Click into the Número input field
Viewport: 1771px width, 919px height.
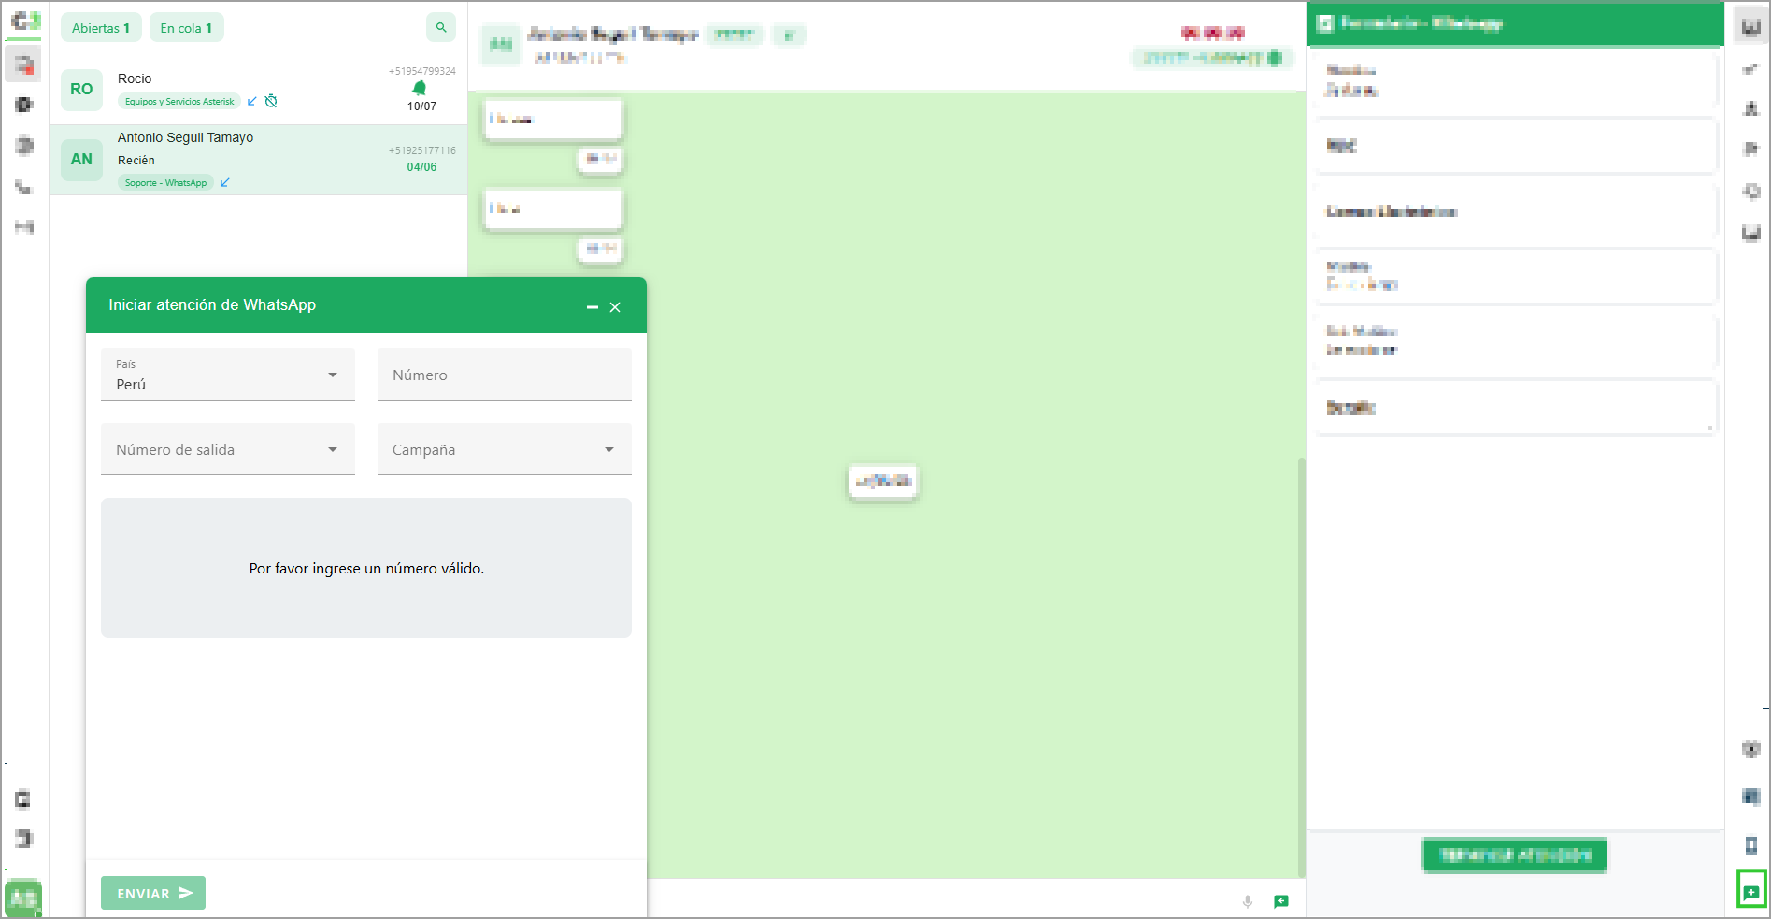point(504,375)
